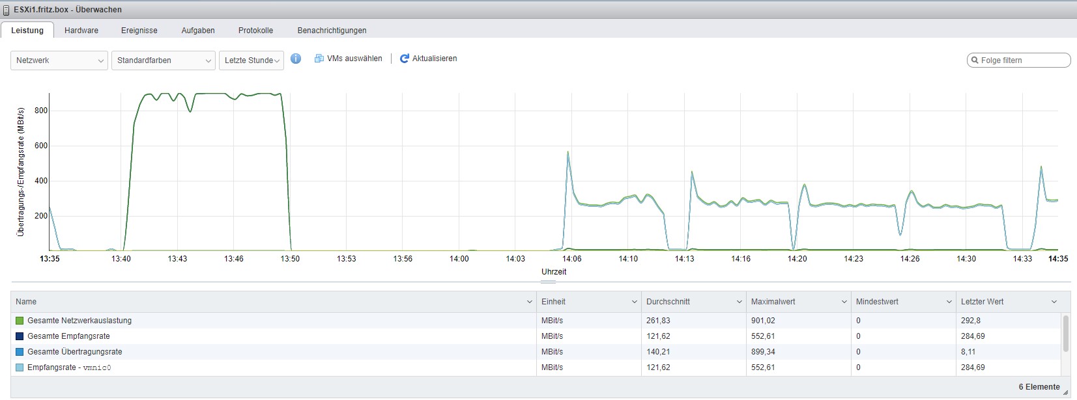The height and width of the screenshot is (400, 1077).
Task: Click the VMs auswählen icon
Action: (319, 59)
